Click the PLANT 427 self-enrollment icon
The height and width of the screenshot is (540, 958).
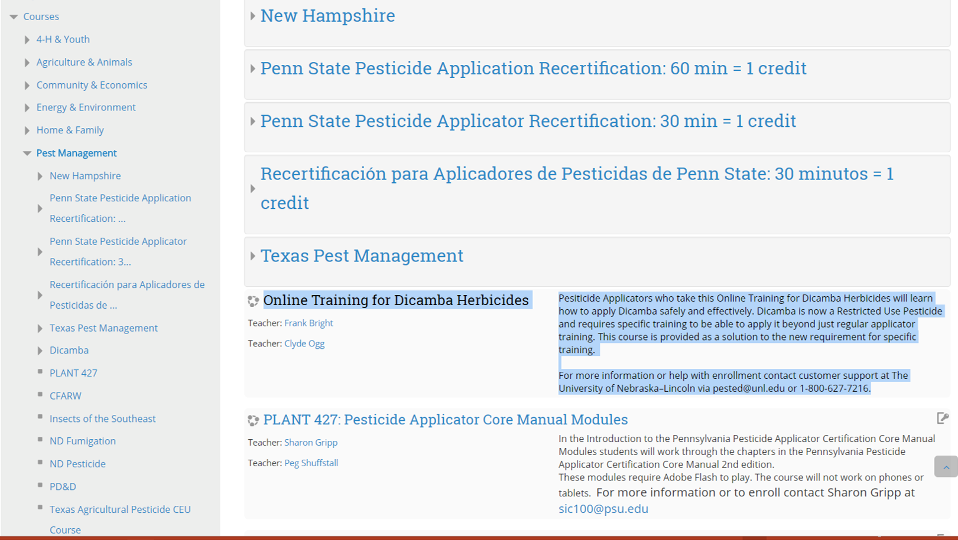pyautogui.click(x=942, y=418)
